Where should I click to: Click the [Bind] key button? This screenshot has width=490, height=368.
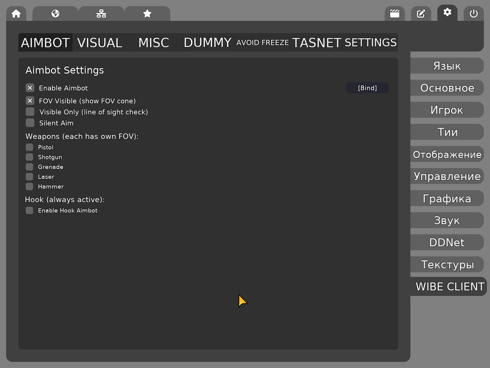click(x=367, y=88)
